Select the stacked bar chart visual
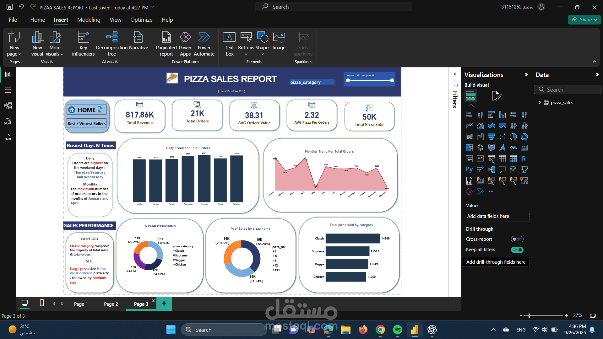Viewport: 603px width, 339px height. pyautogui.click(x=469, y=115)
